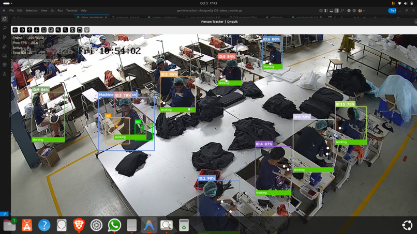Viewport: 417px width, 234px height.
Task: Open the Edit menu
Action: 20,11
